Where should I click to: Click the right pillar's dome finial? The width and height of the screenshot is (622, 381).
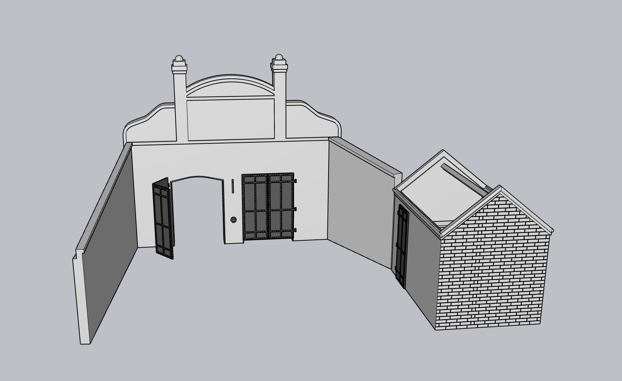[x=279, y=58]
